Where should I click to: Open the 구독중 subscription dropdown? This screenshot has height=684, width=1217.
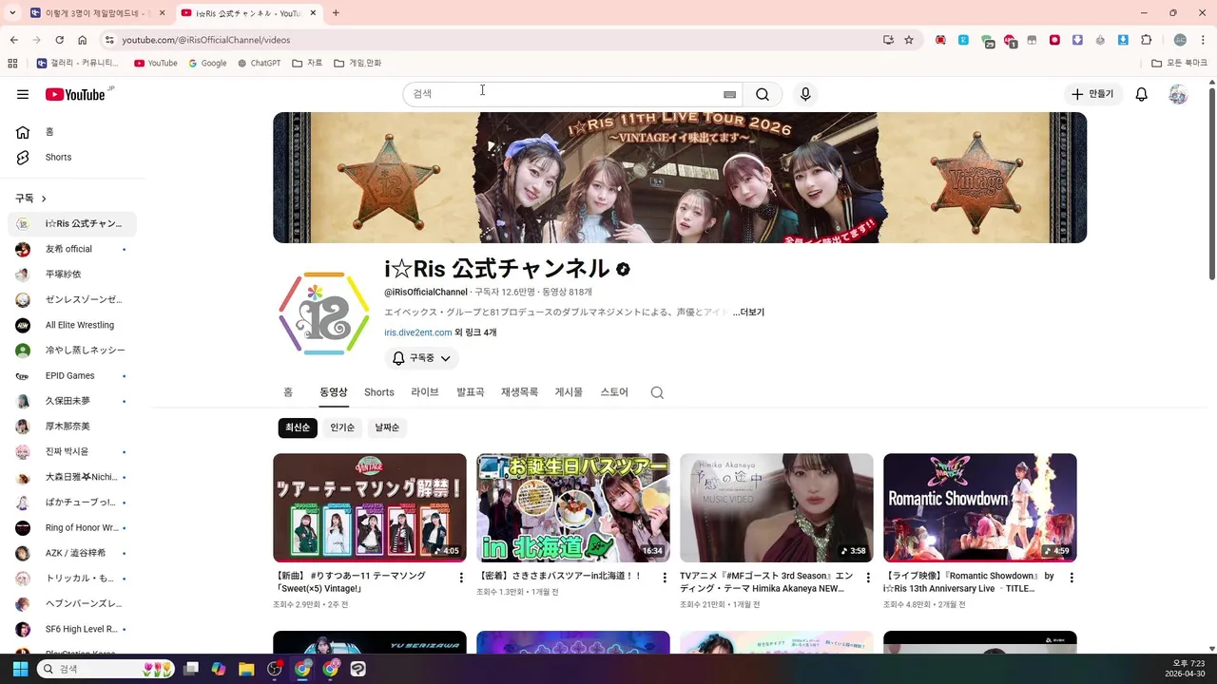coord(422,358)
